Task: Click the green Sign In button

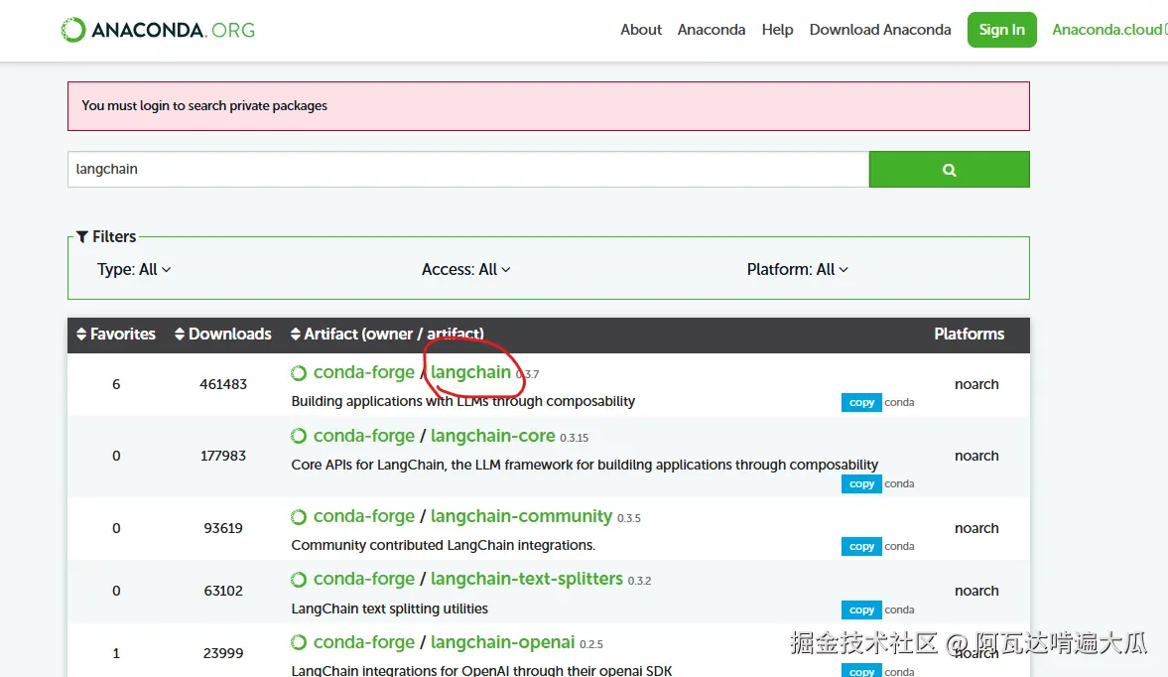Action: [1002, 30]
